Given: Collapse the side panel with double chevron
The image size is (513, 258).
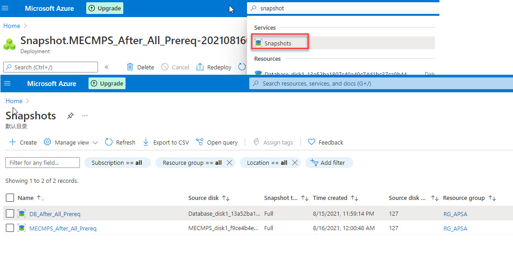Looking at the screenshot, I should click(x=107, y=67).
